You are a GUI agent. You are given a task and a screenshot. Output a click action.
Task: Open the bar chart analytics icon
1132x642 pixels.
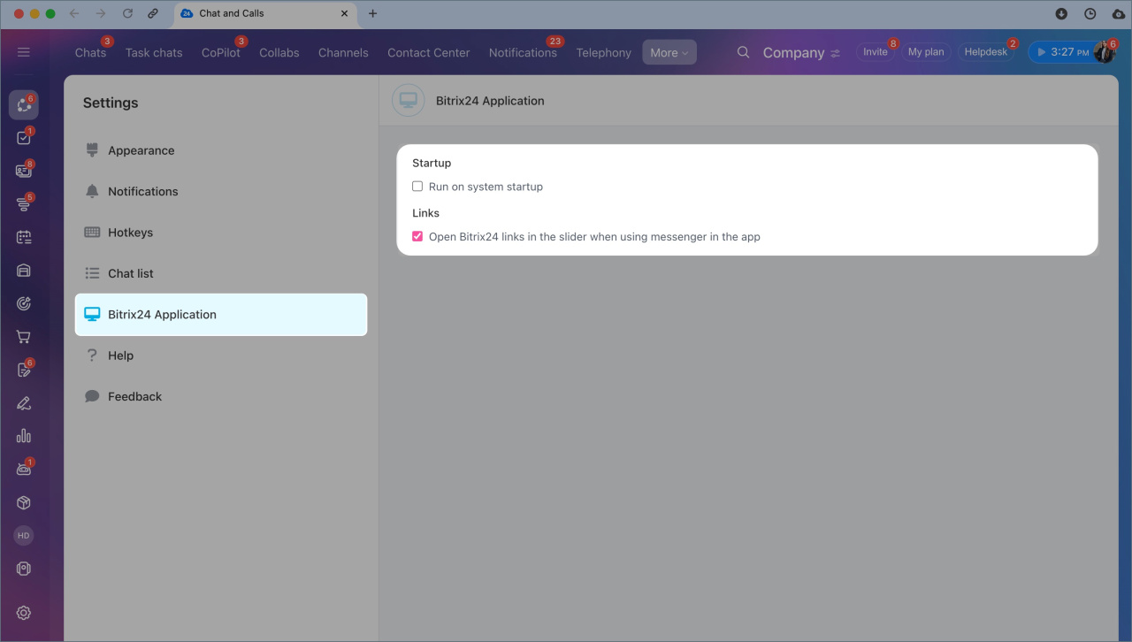tap(24, 436)
